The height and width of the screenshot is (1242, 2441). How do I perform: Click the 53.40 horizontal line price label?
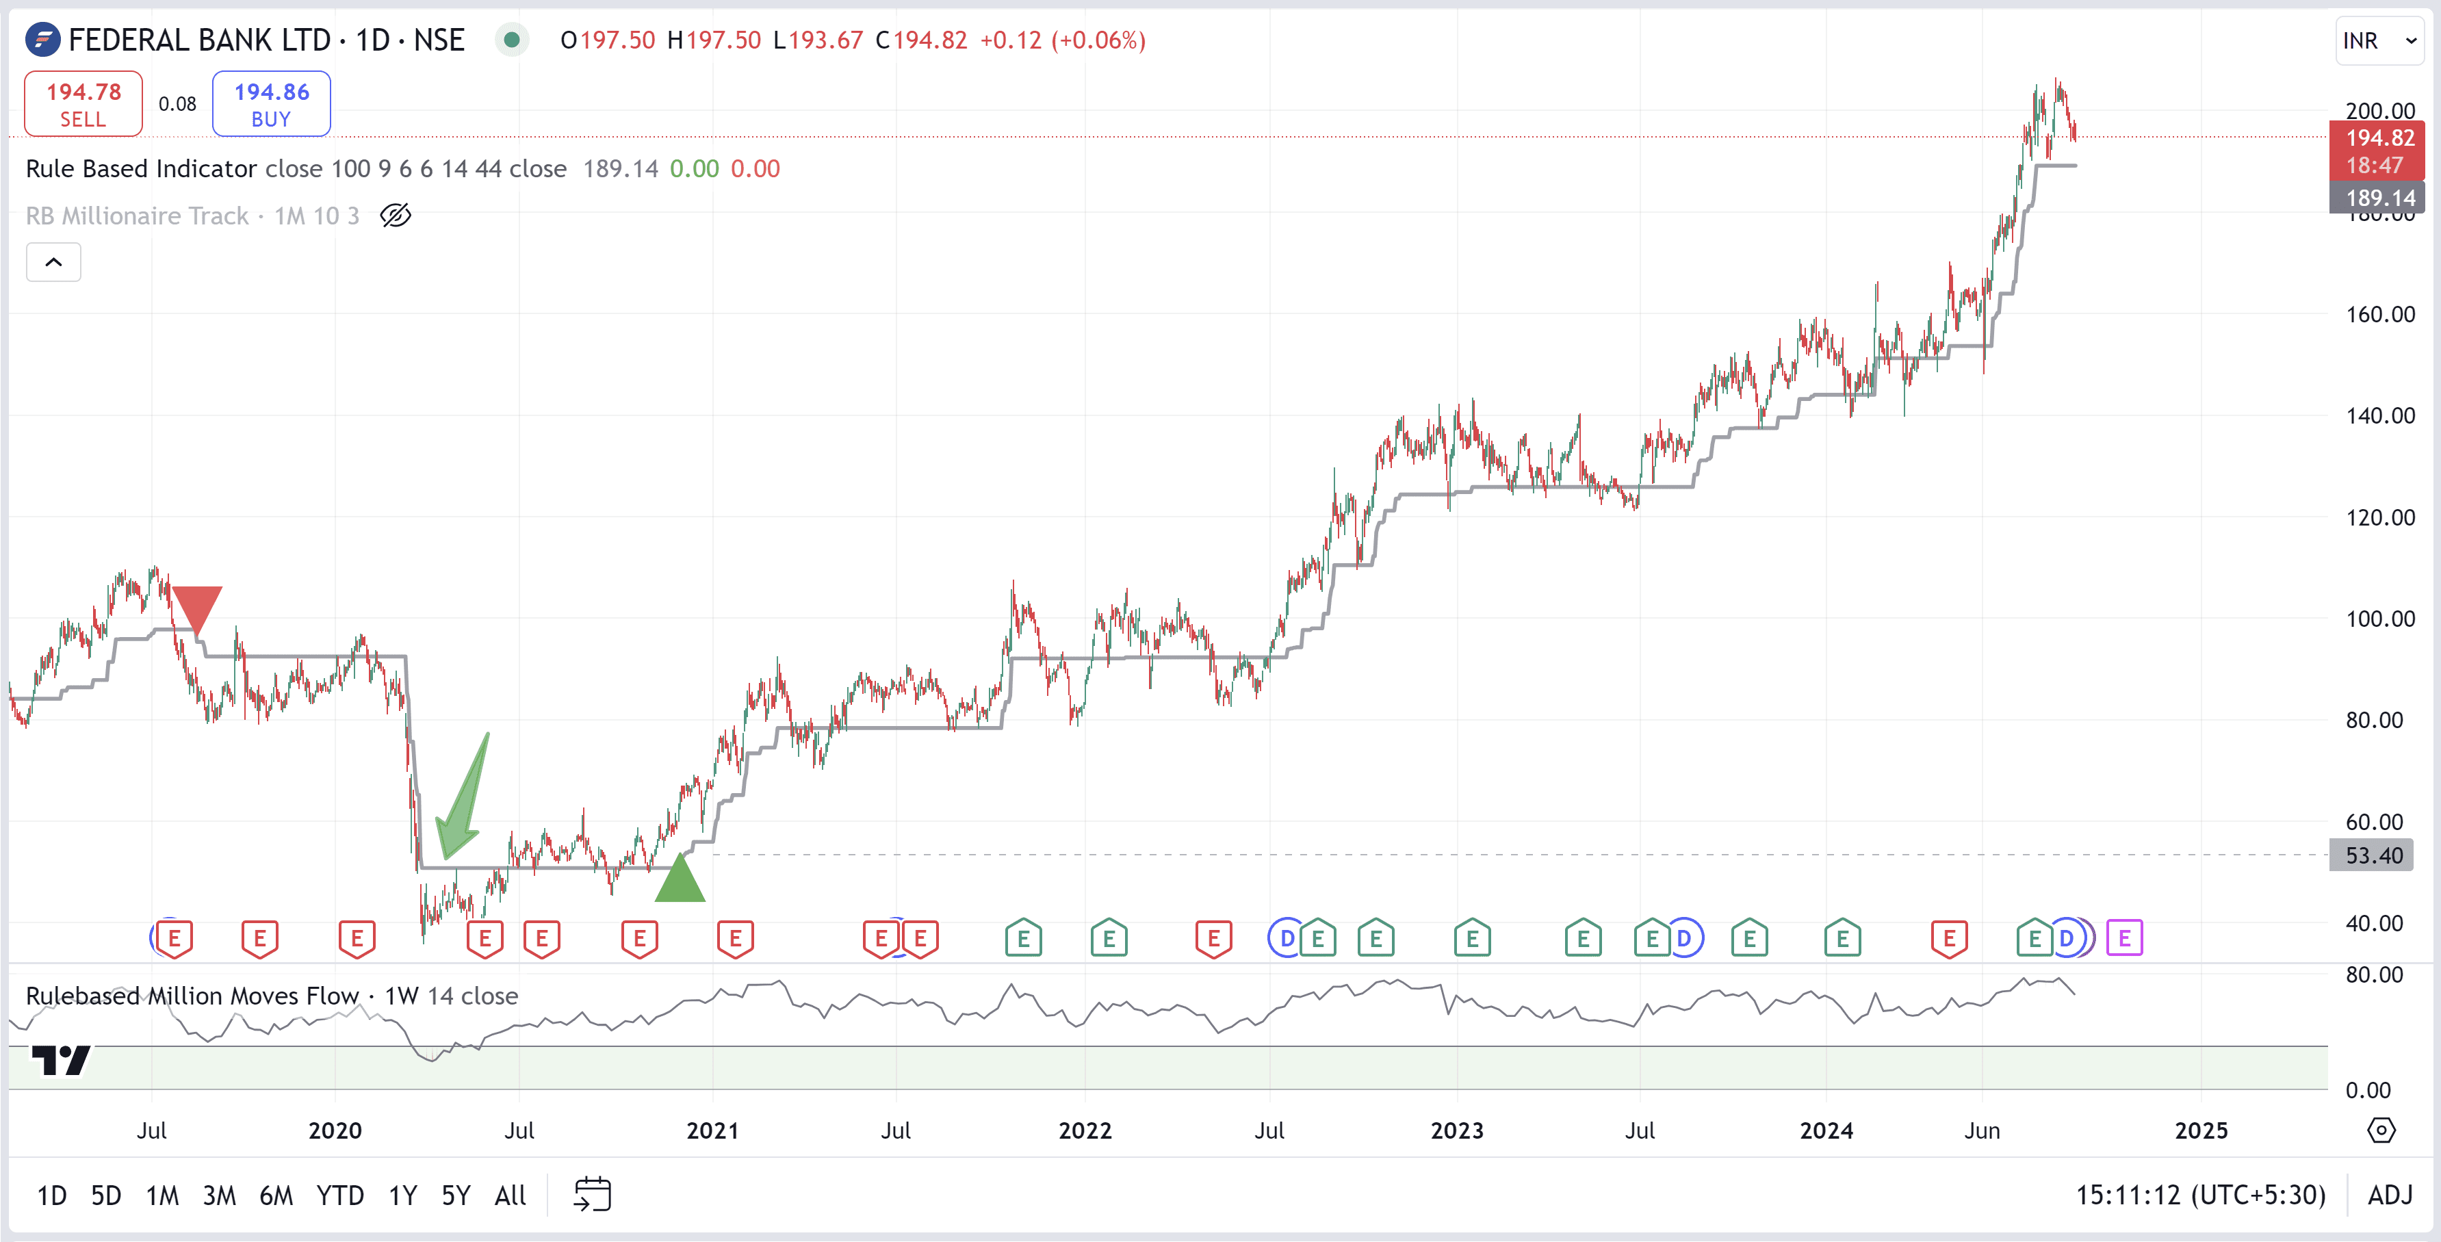[2371, 855]
